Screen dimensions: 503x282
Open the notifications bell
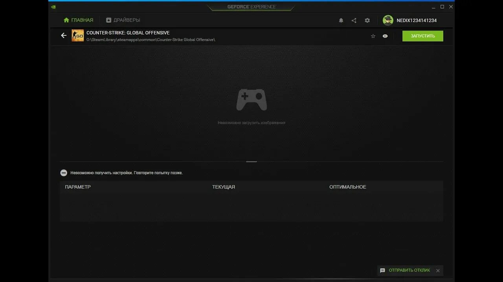[341, 20]
